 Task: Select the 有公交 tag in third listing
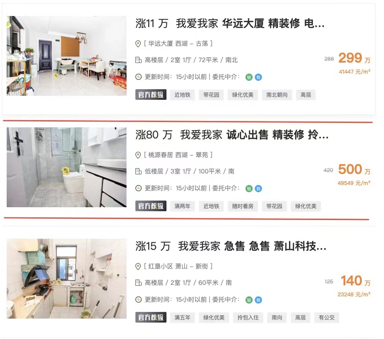(327, 317)
